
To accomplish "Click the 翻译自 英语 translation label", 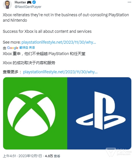I will pos(27,48).
